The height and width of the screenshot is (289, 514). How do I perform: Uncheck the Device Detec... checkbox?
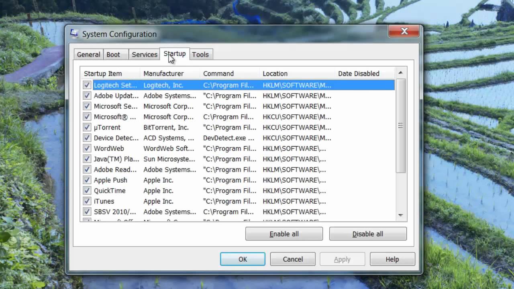click(87, 138)
